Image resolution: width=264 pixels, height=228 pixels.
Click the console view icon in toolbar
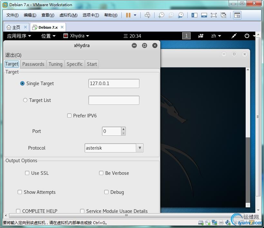[x=237, y=15]
